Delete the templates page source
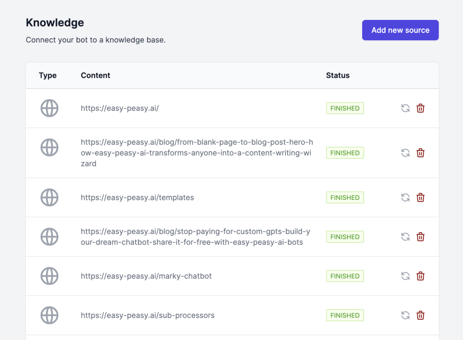463x340 pixels. coord(420,198)
